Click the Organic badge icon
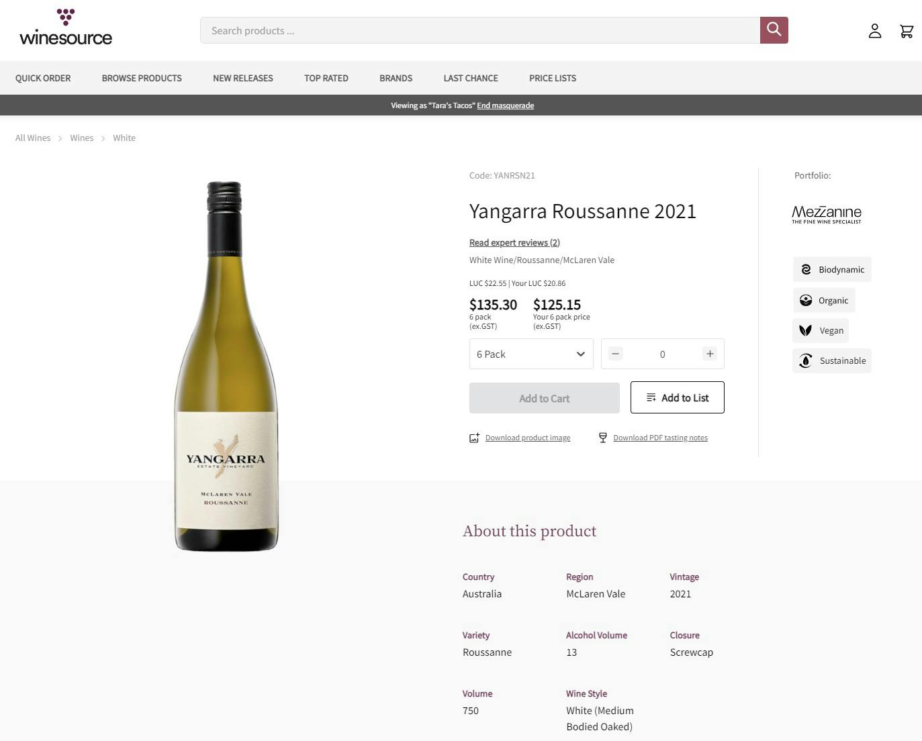Viewport: 922px width, 741px height. click(806, 300)
